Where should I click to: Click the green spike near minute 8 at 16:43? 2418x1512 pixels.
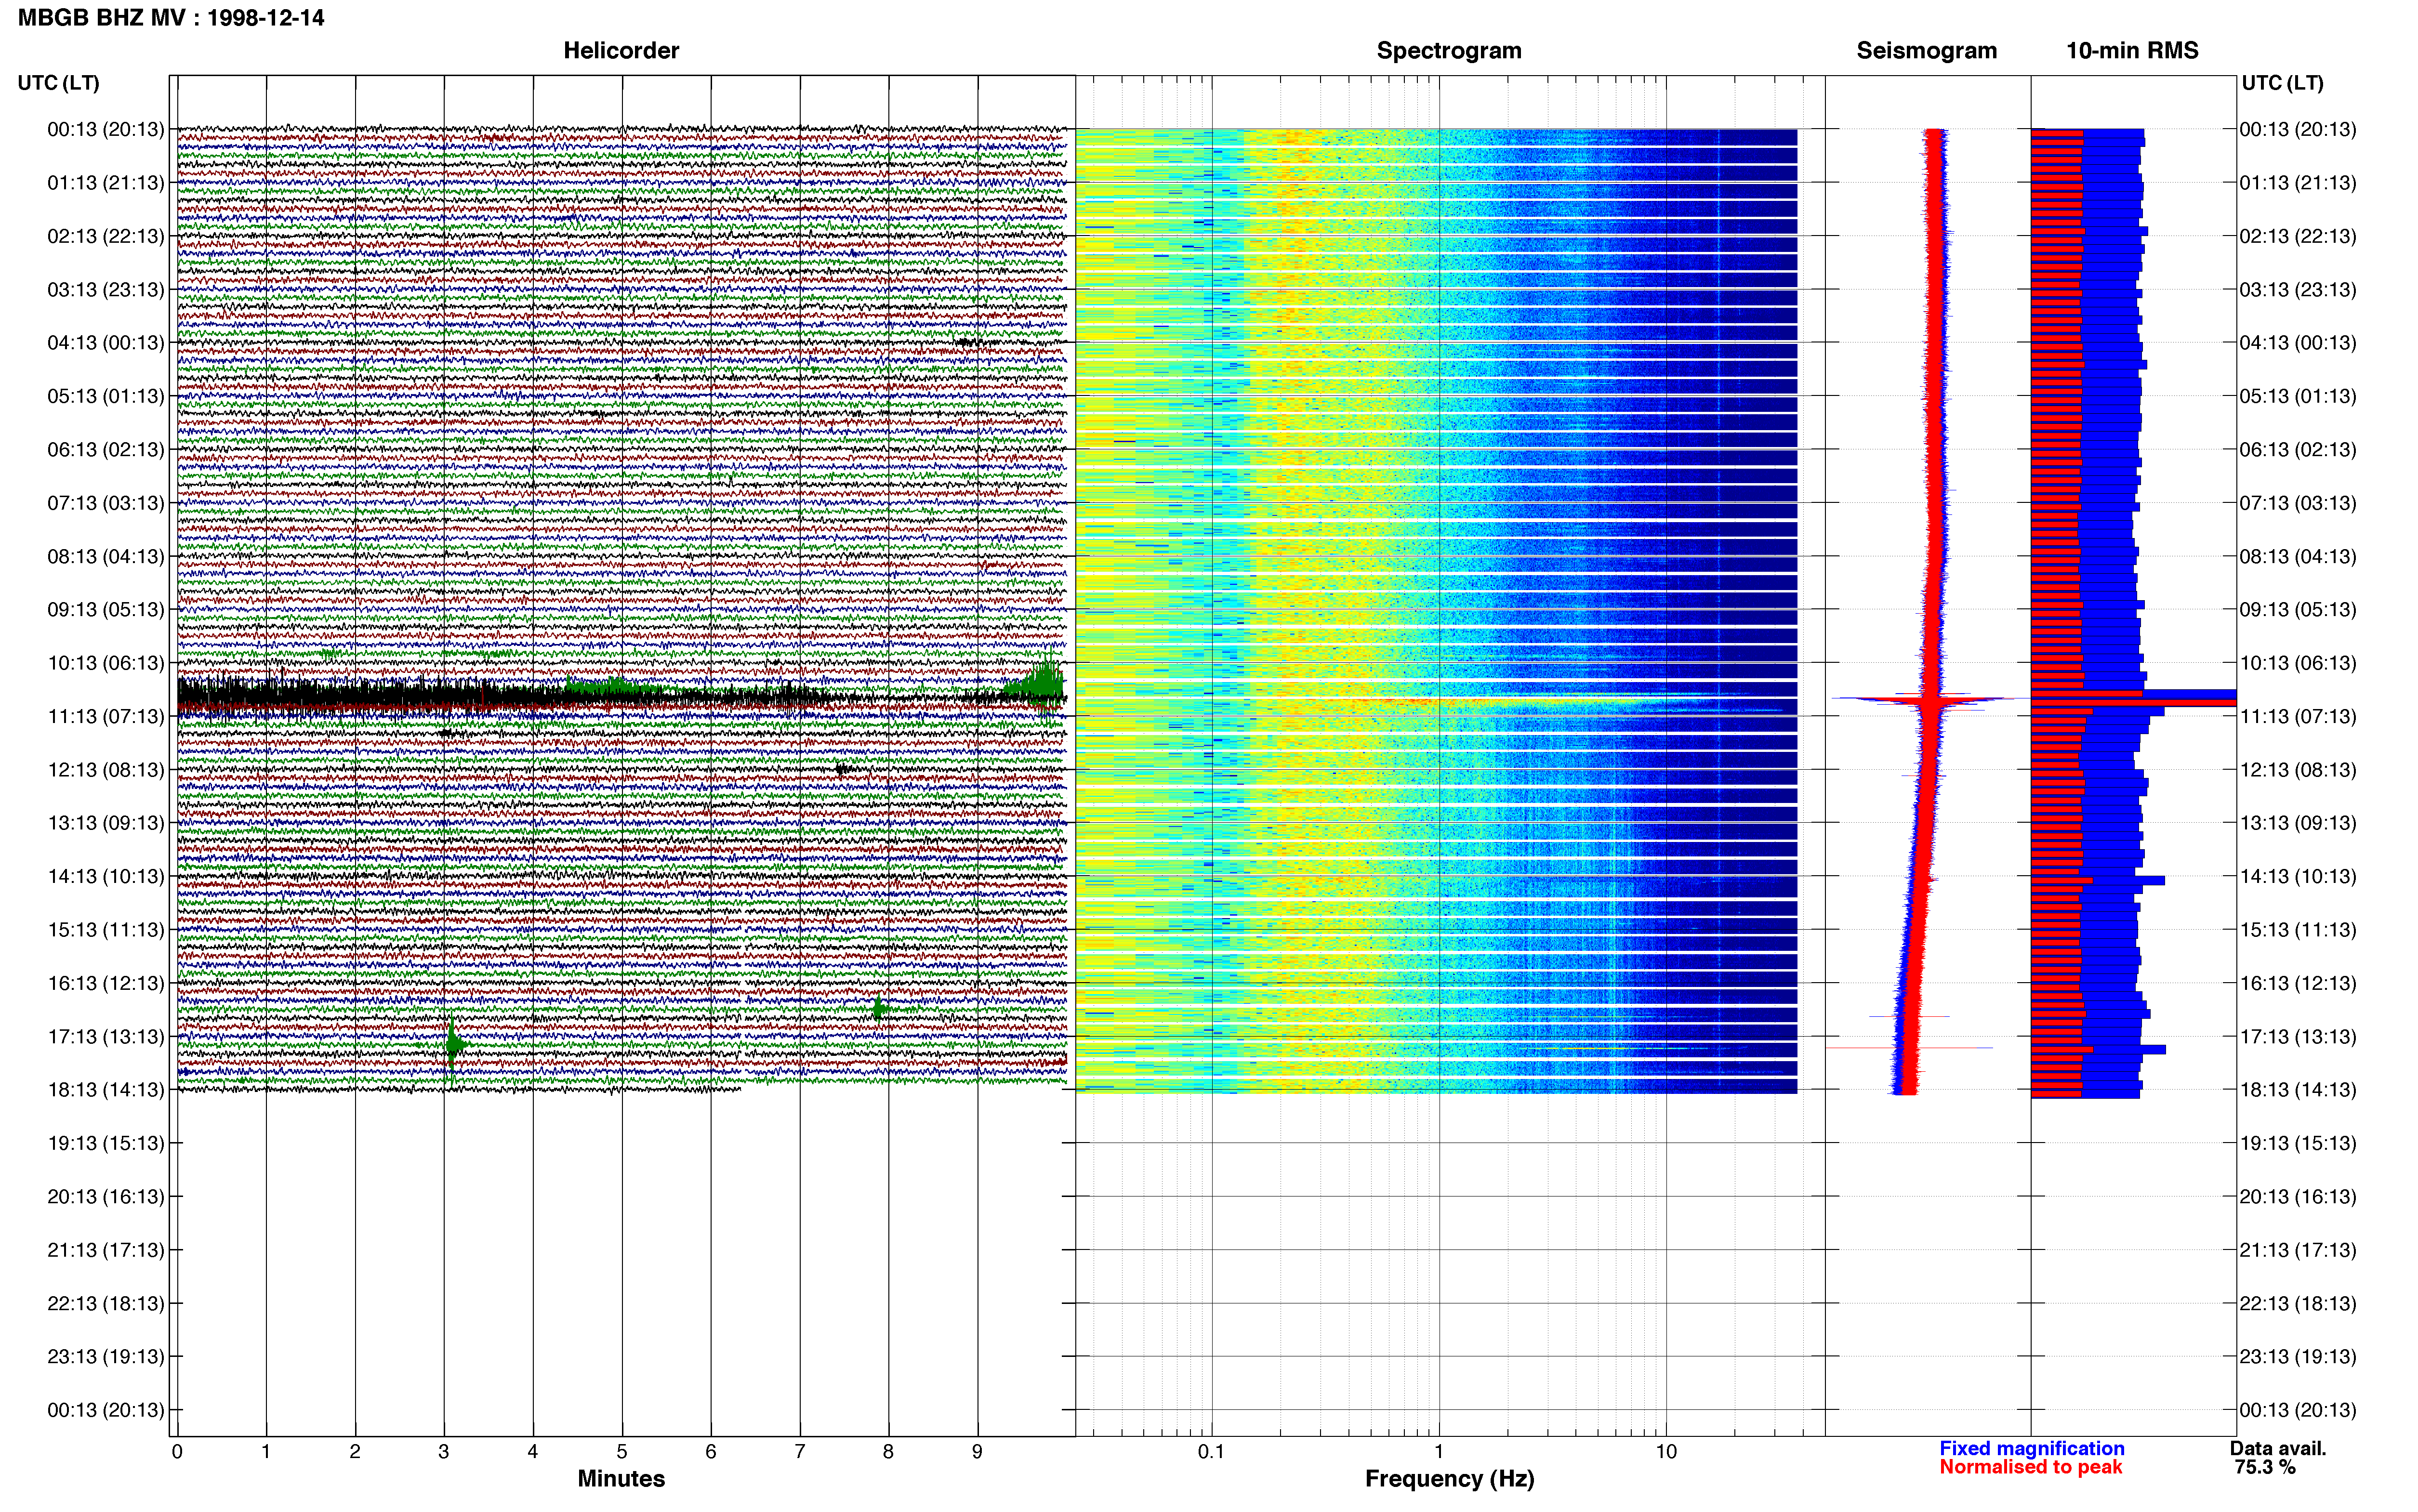880,1008
